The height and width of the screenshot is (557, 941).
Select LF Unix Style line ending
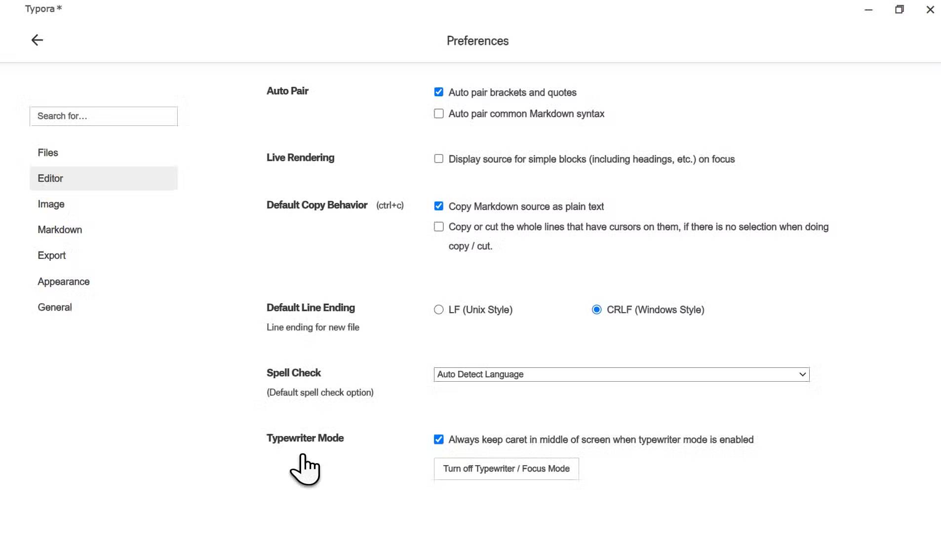tap(439, 310)
